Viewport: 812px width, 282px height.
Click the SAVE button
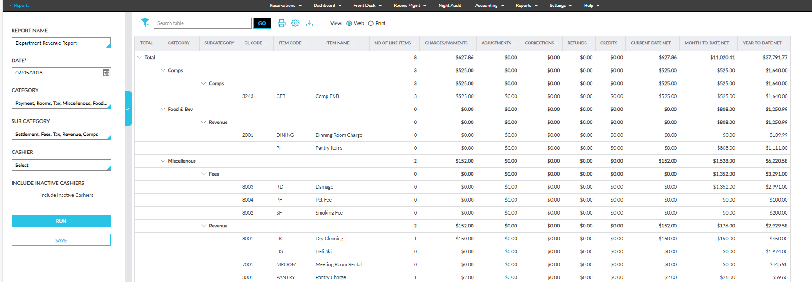coord(61,240)
